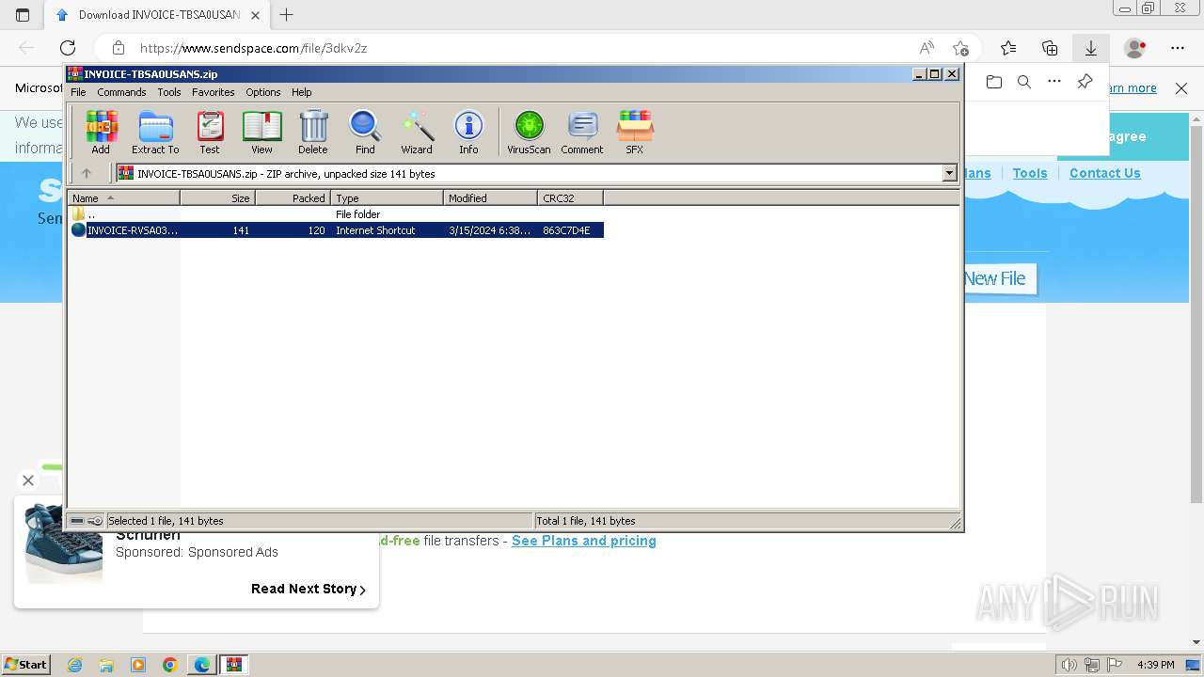This screenshot has width=1204, height=677.
Task: Pin the downloads panel
Action: 1085,82
